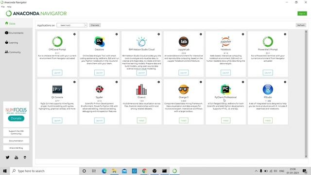
Task: Open Support the OSS Community link
Action: pos(16,132)
